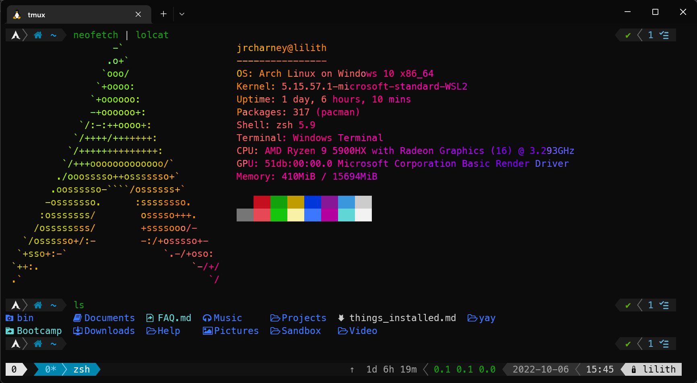Click the Downloads directory name

click(109, 331)
